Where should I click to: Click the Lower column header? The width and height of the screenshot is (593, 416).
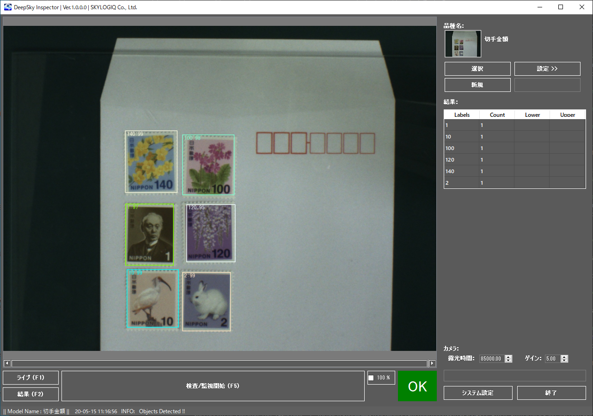pos(532,115)
